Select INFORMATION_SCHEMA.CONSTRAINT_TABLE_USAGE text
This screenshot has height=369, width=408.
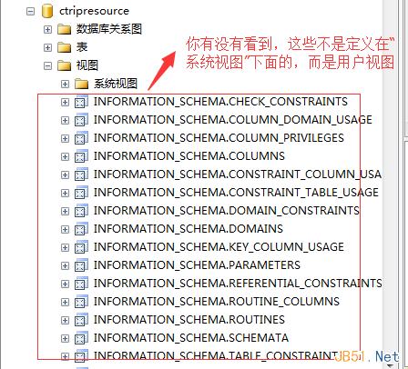(236, 193)
